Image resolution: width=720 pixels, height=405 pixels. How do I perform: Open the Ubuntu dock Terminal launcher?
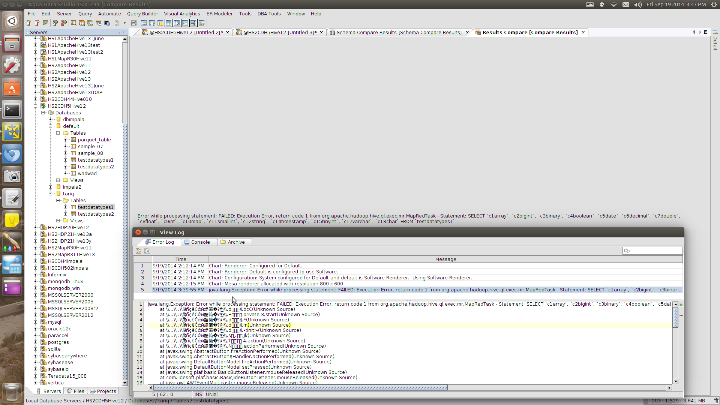(12, 110)
